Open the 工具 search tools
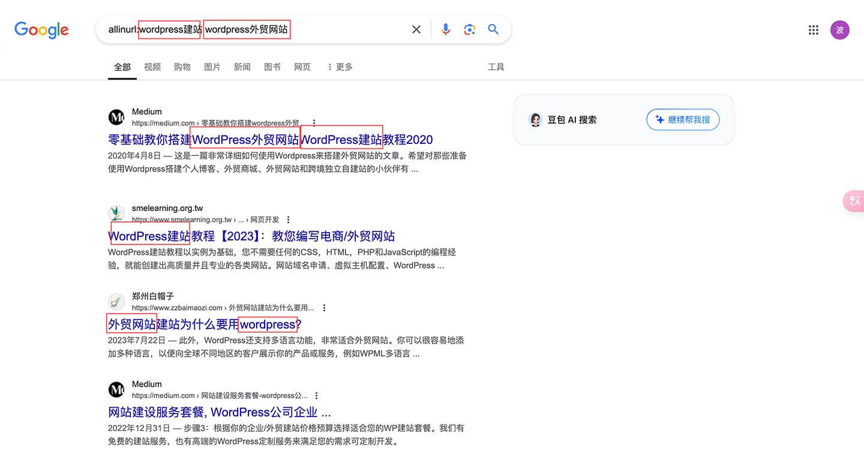Viewport: 864px width, 452px height. (x=496, y=67)
